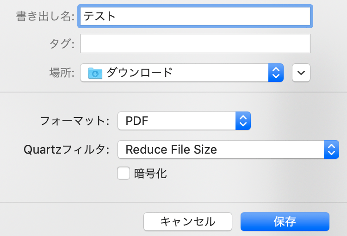Expand the dialog with the chevron button
Screen dimensions: 347x236
point(301,73)
